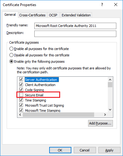Switch to the General tab
123x156 pixels.
click(x=10, y=15)
